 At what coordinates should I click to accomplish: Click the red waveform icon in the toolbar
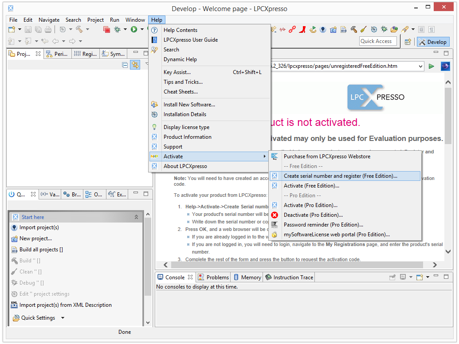coord(282,29)
